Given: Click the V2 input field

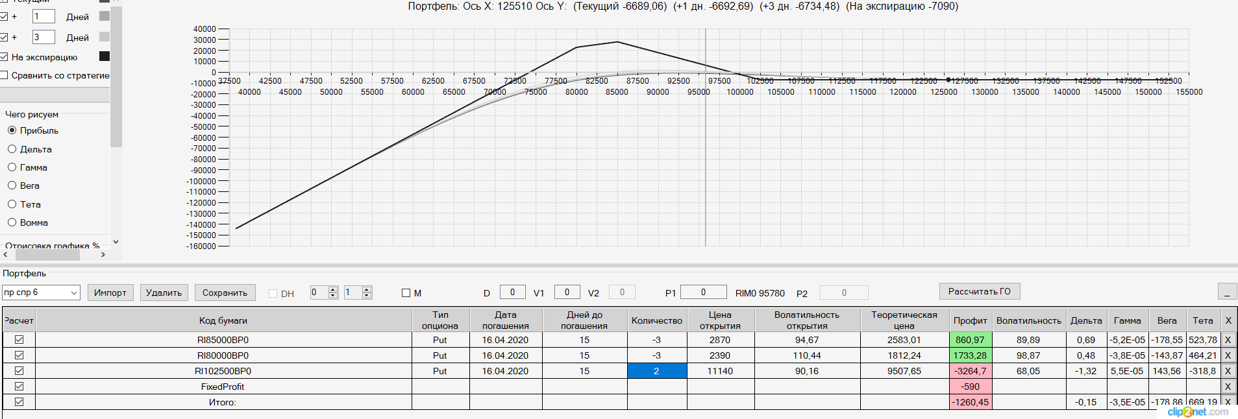Looking at the screenshot, I should (x=622, y=293).
